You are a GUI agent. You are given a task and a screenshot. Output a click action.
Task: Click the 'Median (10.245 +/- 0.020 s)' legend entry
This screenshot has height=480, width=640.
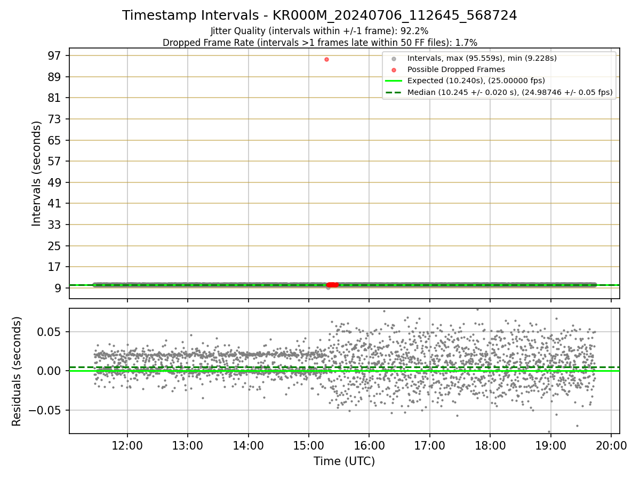coord(510,92)
